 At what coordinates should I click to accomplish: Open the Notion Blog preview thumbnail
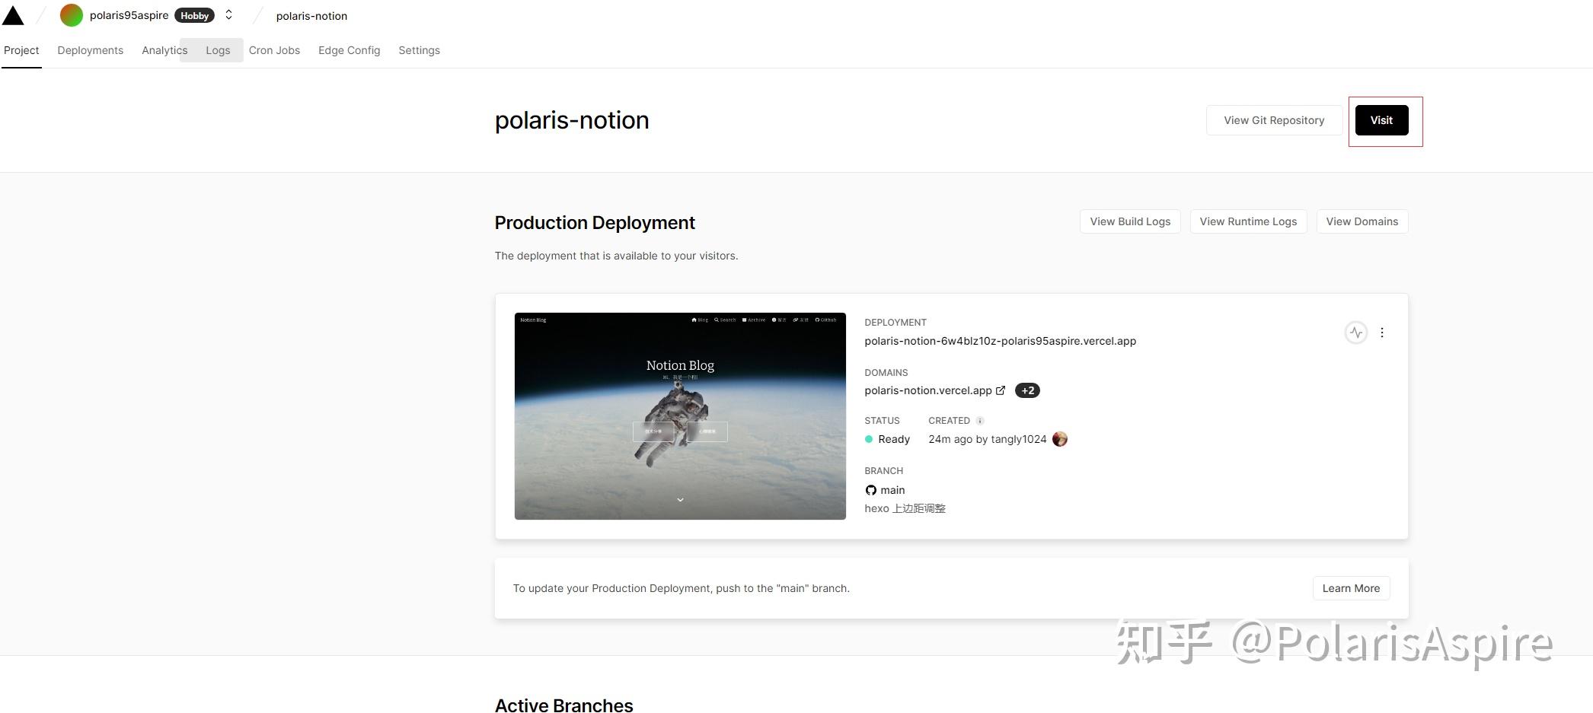(x=680, y=416)
